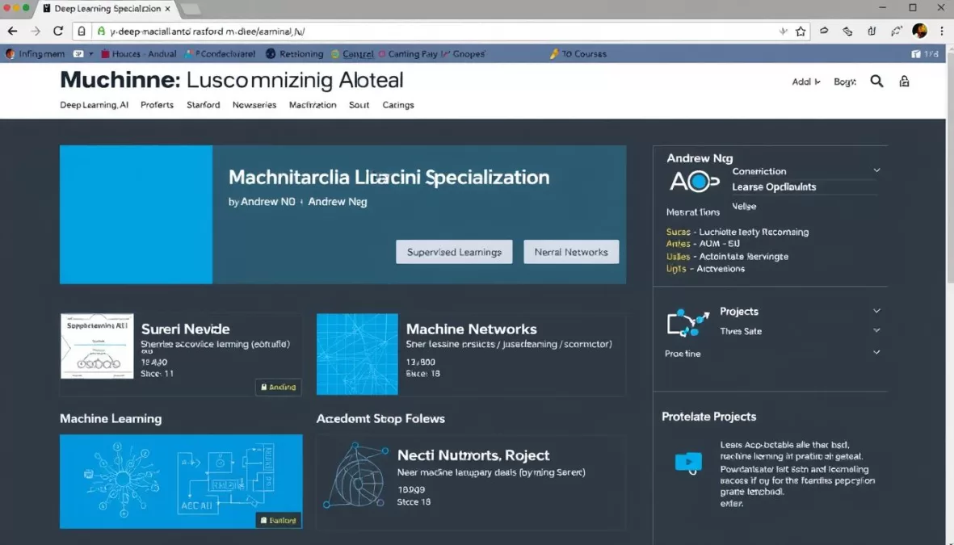Toggle the bookmark star in the address bar
Image resolution: width=954 pixels, height=545 pixels.
click(801, 31)
